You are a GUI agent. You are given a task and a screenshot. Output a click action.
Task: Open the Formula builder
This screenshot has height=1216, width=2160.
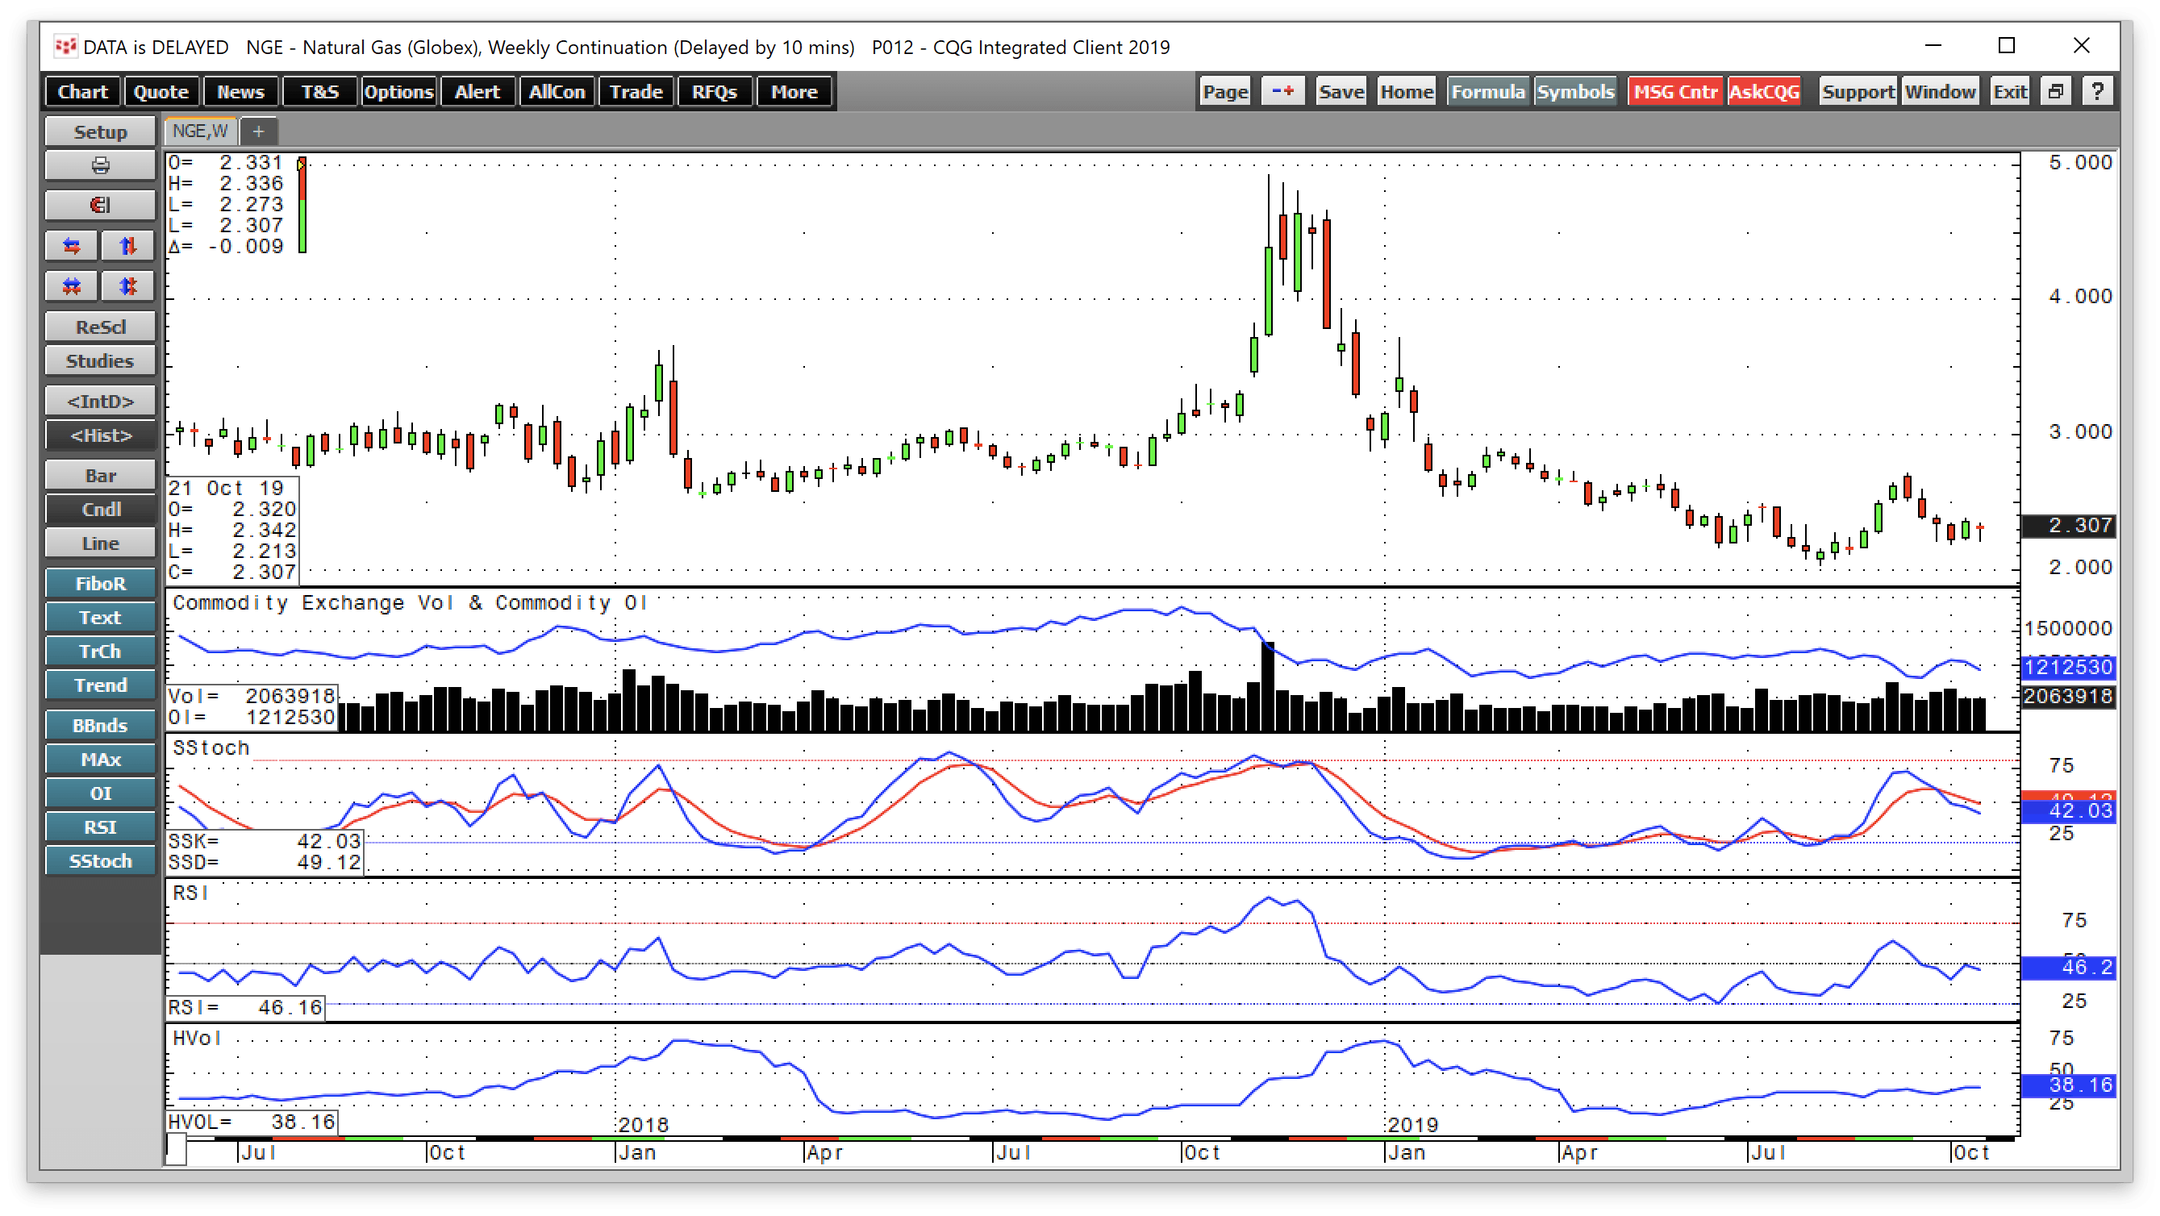pyautogui.click(x=1487, y=91)
